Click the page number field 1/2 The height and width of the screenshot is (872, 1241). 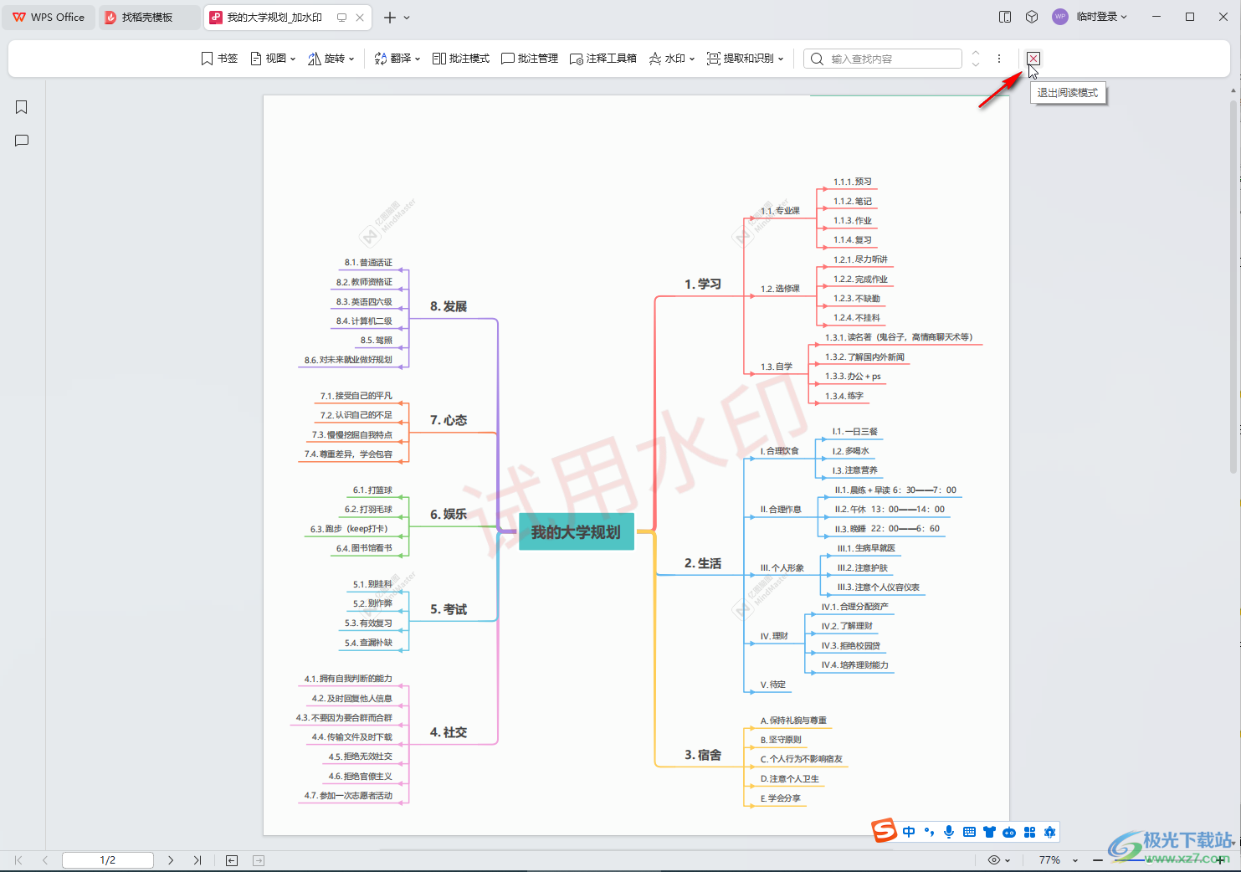tap(108, 860)
